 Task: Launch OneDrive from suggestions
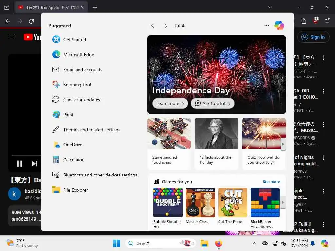(x=67, y=145)
